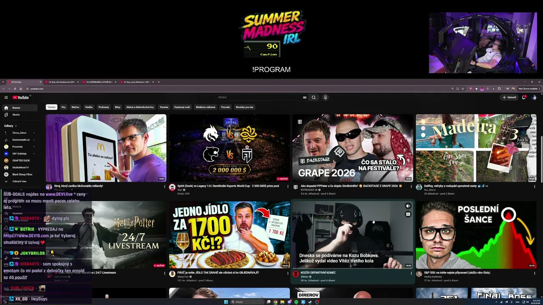This screenshot has width=543, height=305.
Task: Open the tab search dropdown arrow
Action: [x=3, y=82]
